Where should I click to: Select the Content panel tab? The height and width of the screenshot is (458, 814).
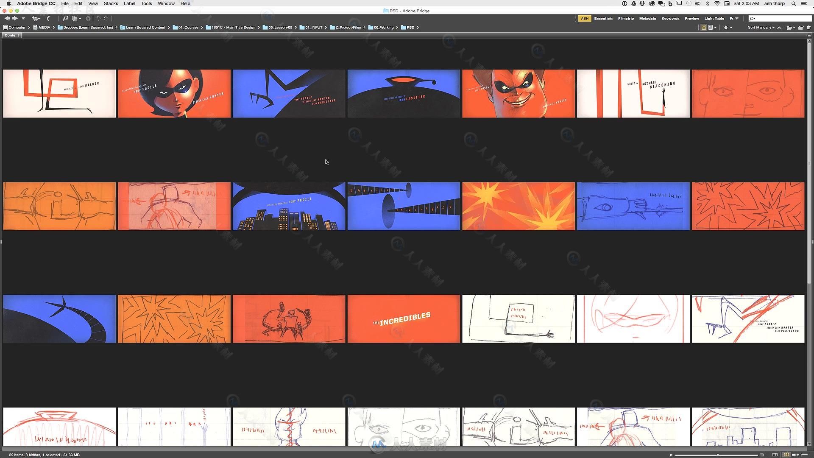(x=12, y=35)
